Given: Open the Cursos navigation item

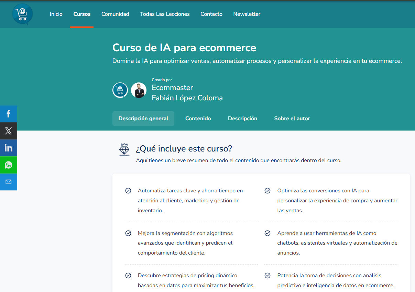Looking at the screenshot, I should (82, 14).
